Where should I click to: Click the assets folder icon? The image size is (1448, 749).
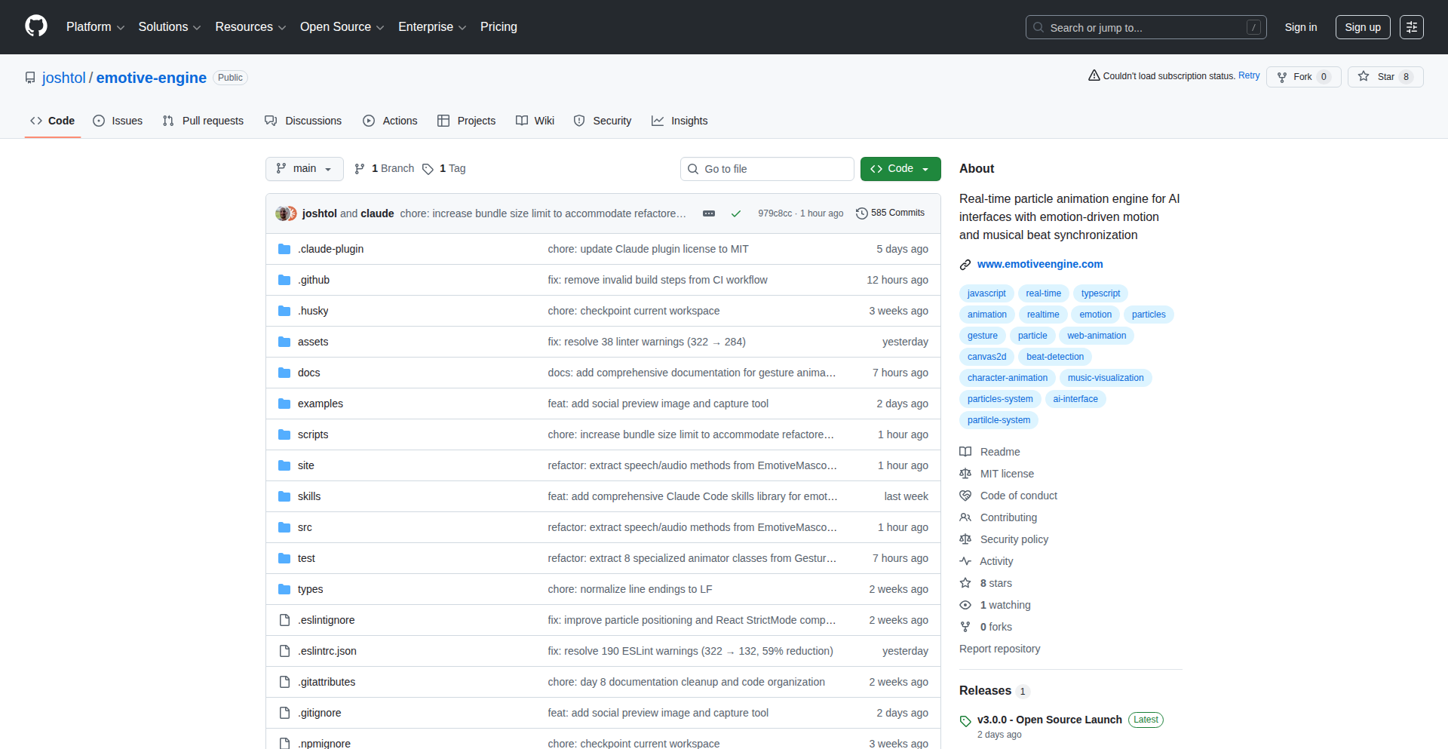coord(284,342)
